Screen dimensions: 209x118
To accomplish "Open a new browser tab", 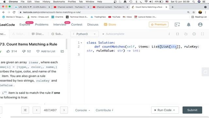I will (x=172, y=7).
